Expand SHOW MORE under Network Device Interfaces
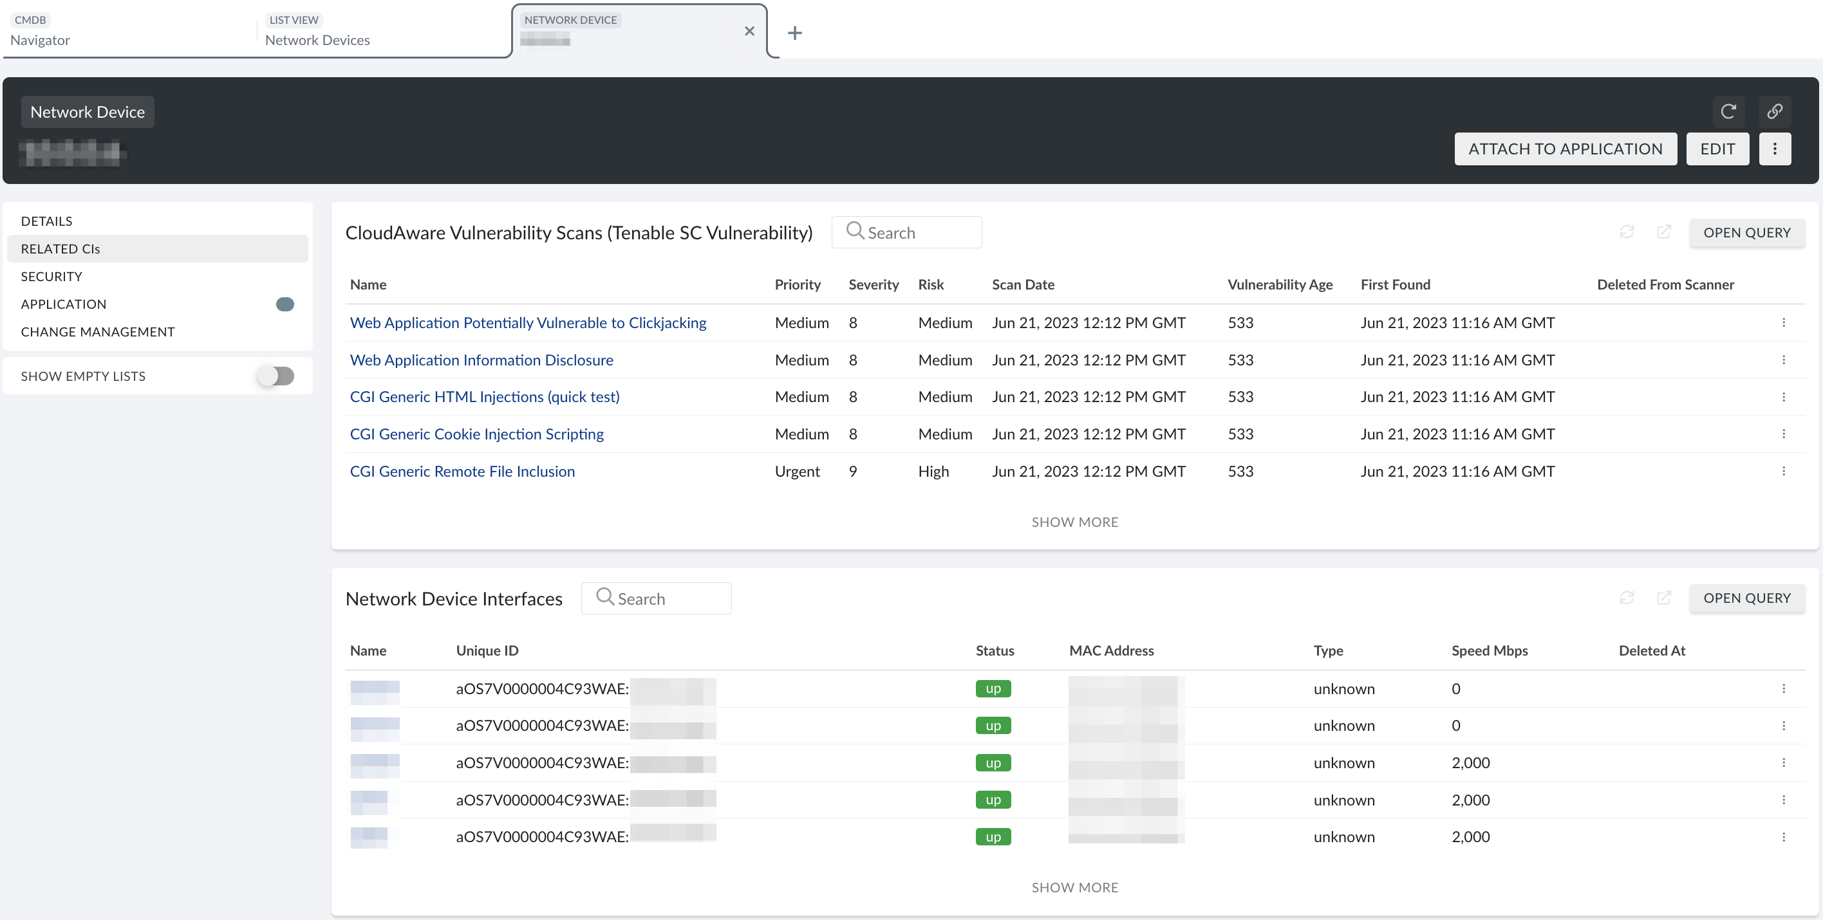This screenshot has width=1823, height=920. point(1075,887)
